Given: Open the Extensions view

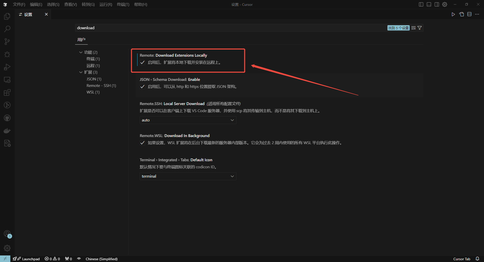Looking at the screenshot, I should click(x=7, y=92).
